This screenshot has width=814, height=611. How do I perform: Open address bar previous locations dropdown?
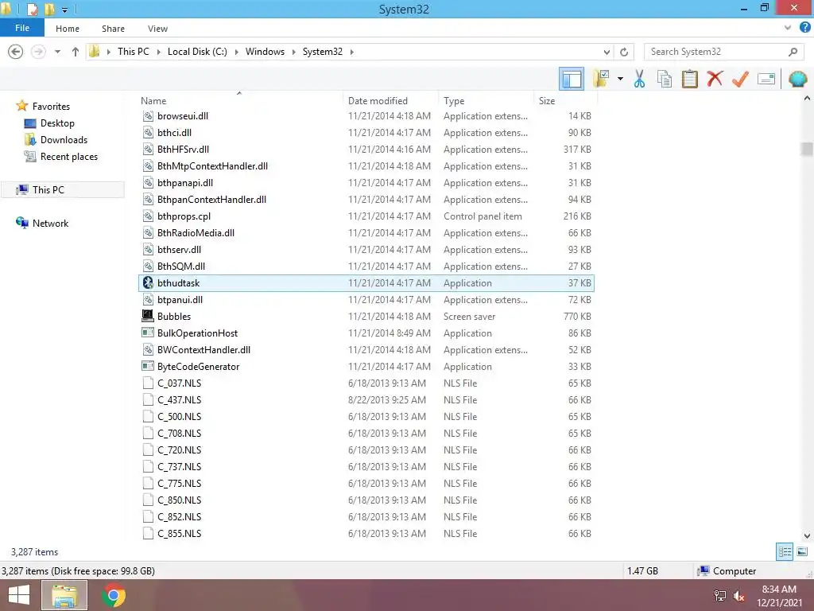[x=607, y=52]
